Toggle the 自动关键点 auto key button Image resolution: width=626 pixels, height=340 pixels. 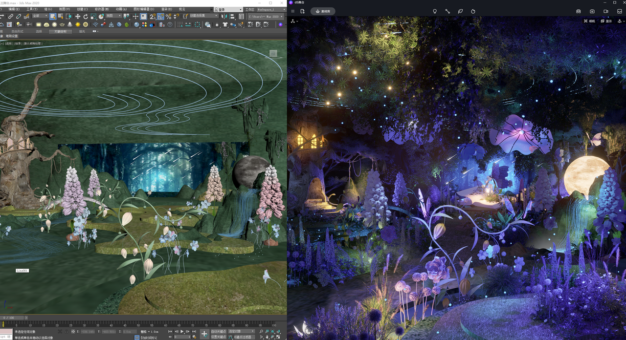[218, 331]
